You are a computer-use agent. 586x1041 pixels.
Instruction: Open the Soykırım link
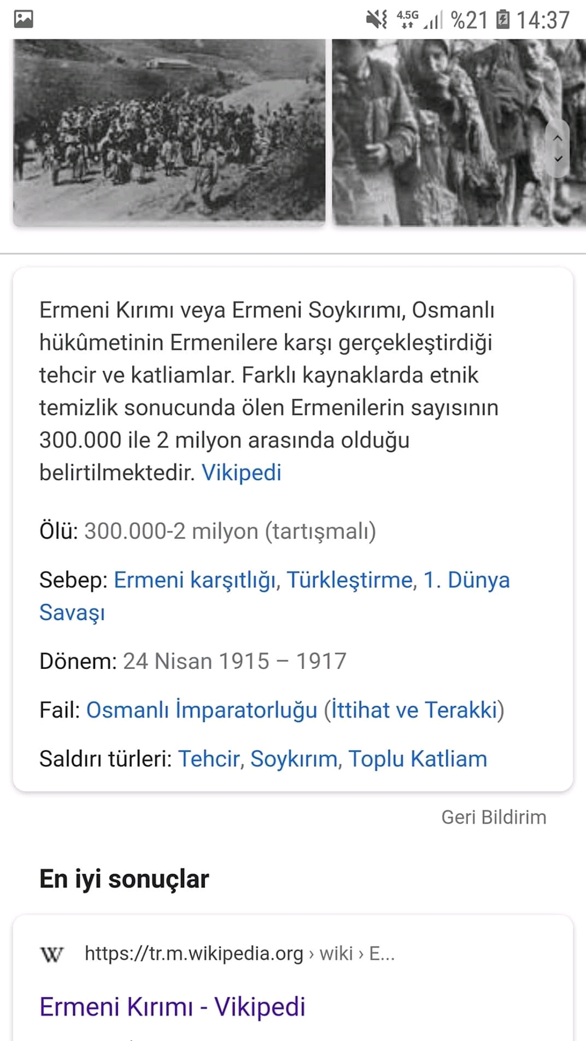click(294, 759)
